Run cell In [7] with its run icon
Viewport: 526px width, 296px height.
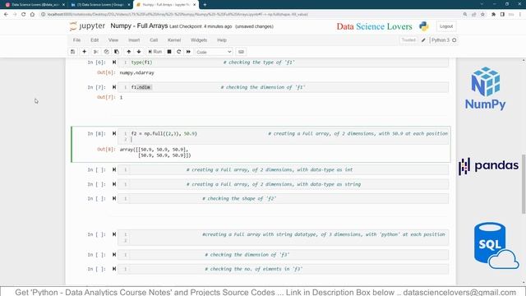tap(114, 87)
